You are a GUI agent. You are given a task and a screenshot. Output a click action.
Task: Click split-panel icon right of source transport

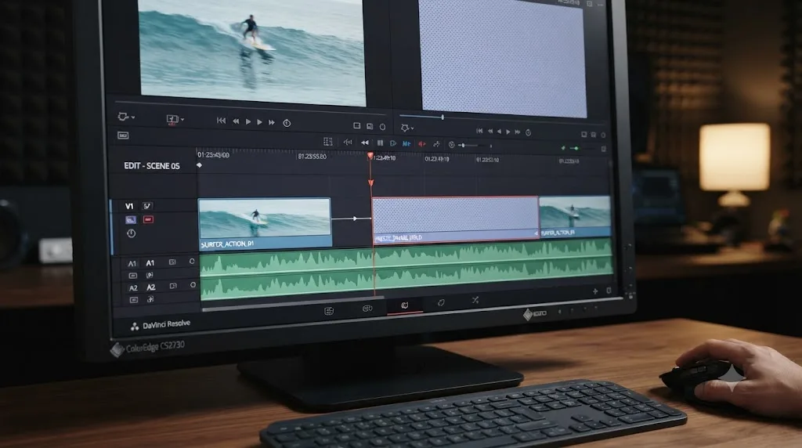click(370, 126)
